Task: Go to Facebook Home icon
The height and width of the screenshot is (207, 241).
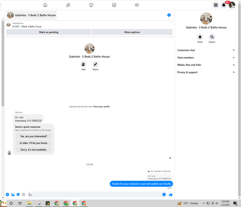Action: click(45, 5)
